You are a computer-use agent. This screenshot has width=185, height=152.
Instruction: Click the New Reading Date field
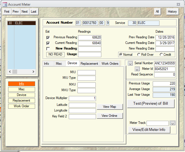click(x=165, y=49)
